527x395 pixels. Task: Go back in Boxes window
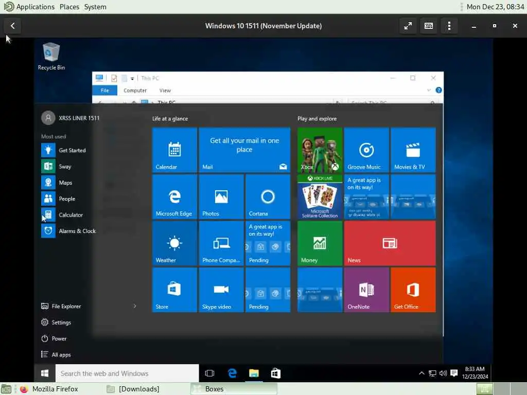coord(12,26)
